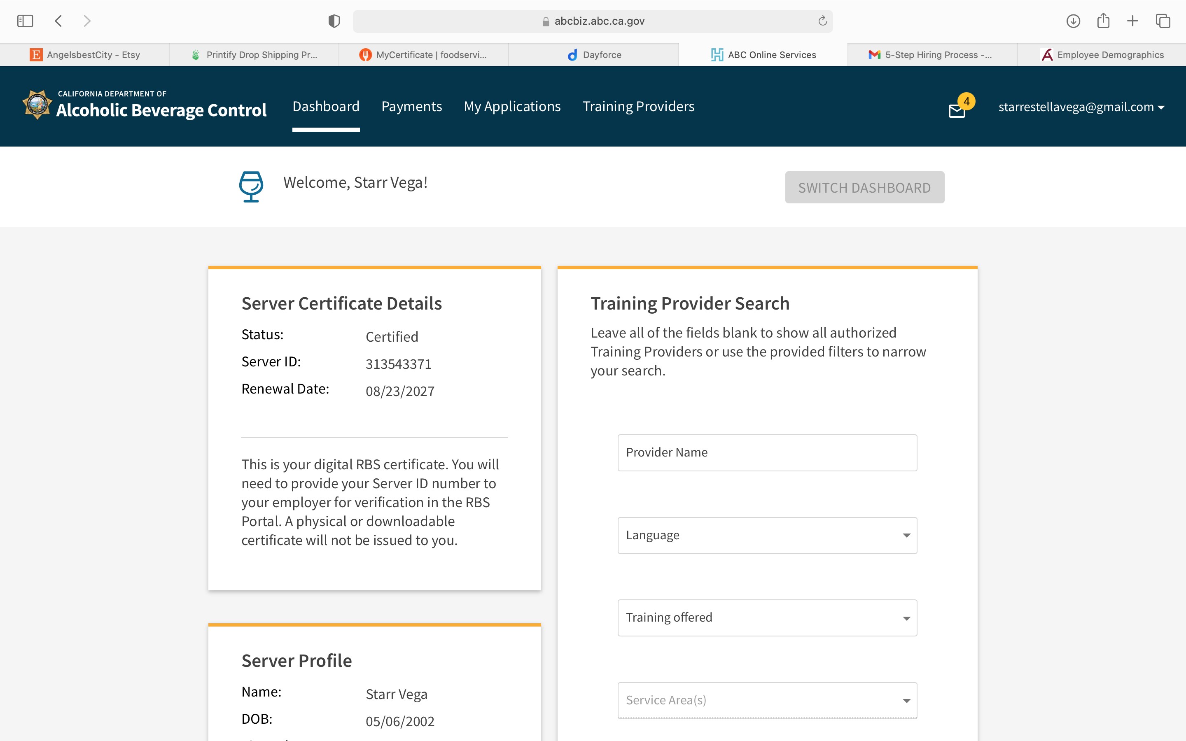Click the Provider Name input field

point(767,452)
